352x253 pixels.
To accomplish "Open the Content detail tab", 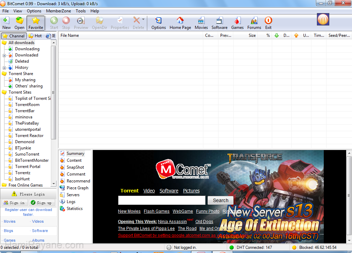I will (x=74, y=160).
